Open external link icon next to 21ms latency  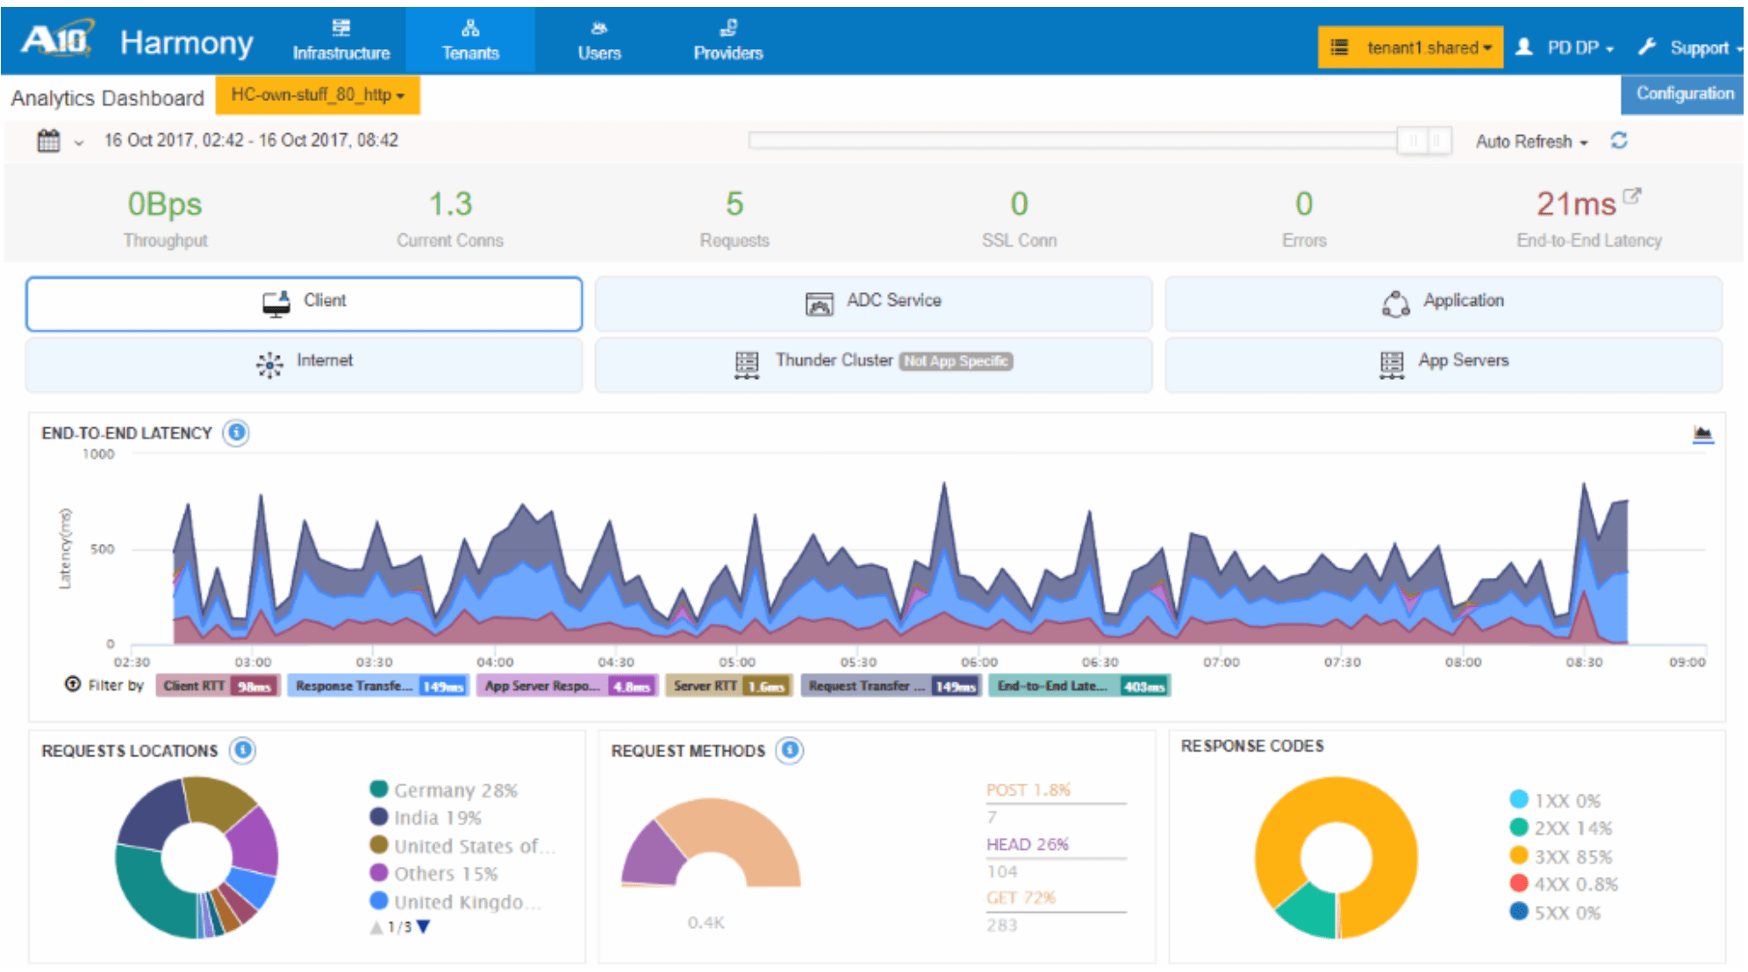coord(1631,196)
